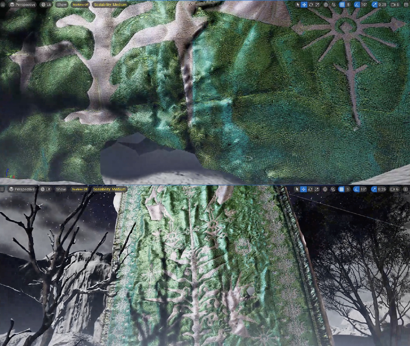The image size is (410, 346).
Task: Toggle rotation angle snapping in top viewport
Action: (356, 5)
